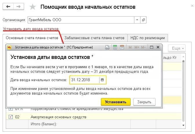The image size is (195, 134).
Task: Click the M memory button in the title bar
Action: tap(130, 47)
